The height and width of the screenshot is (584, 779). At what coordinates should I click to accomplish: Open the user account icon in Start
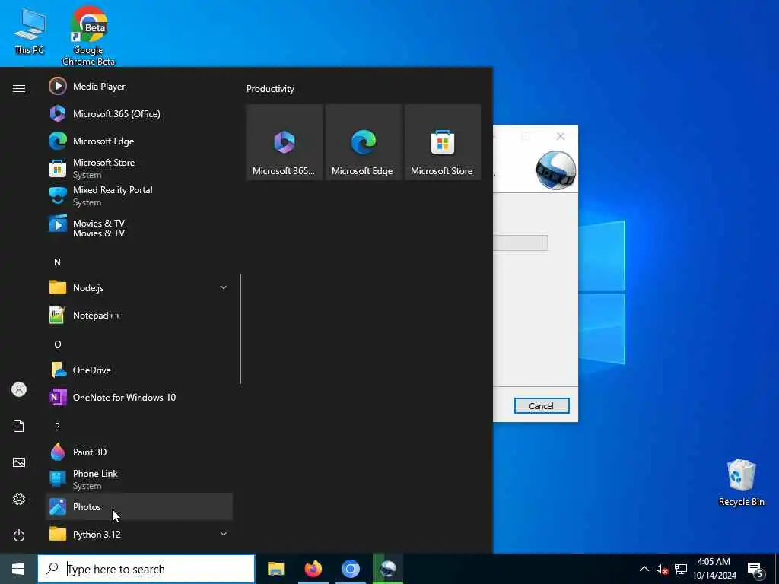tap(19, 389)
